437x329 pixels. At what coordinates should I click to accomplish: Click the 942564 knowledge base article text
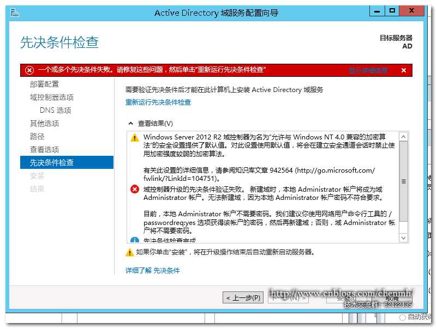281,170
